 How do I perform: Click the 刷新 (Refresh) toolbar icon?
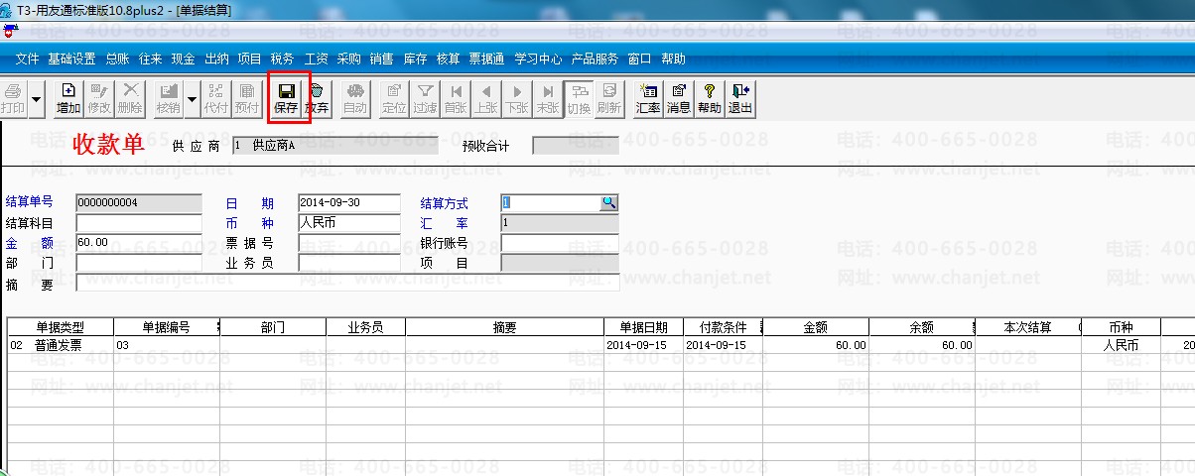pyautogui.click(x=609, y=99)
